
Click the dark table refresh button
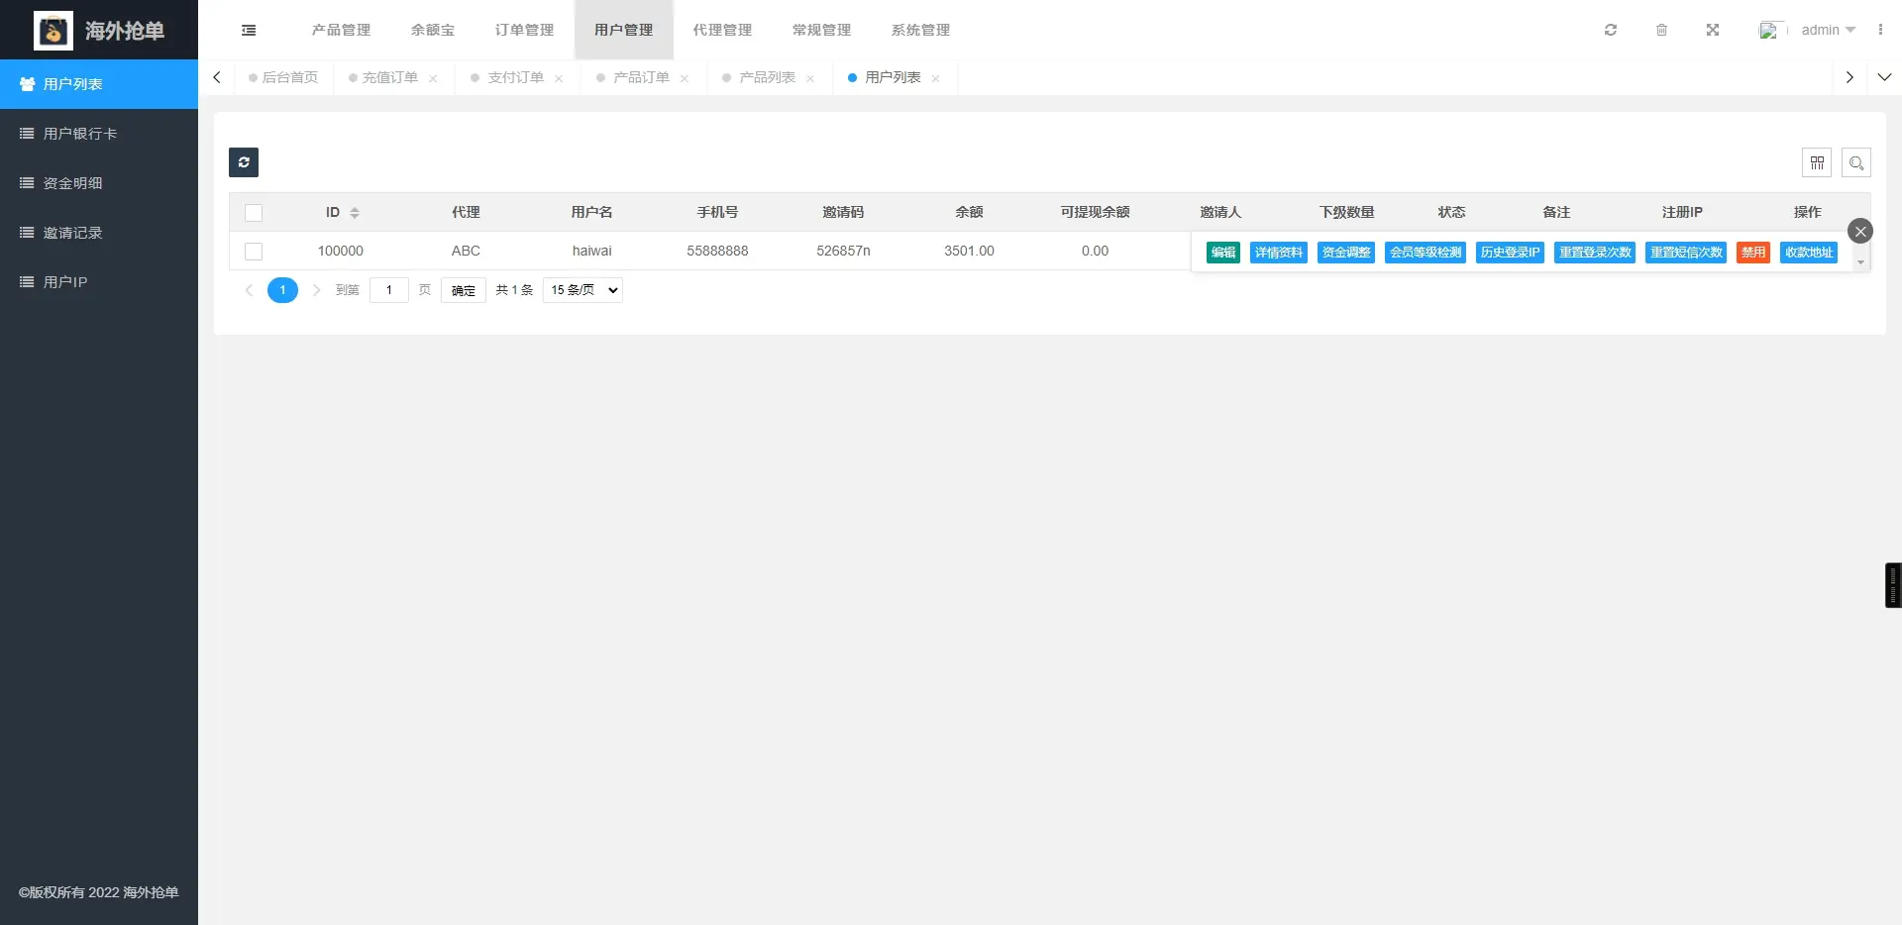(244, 162)
